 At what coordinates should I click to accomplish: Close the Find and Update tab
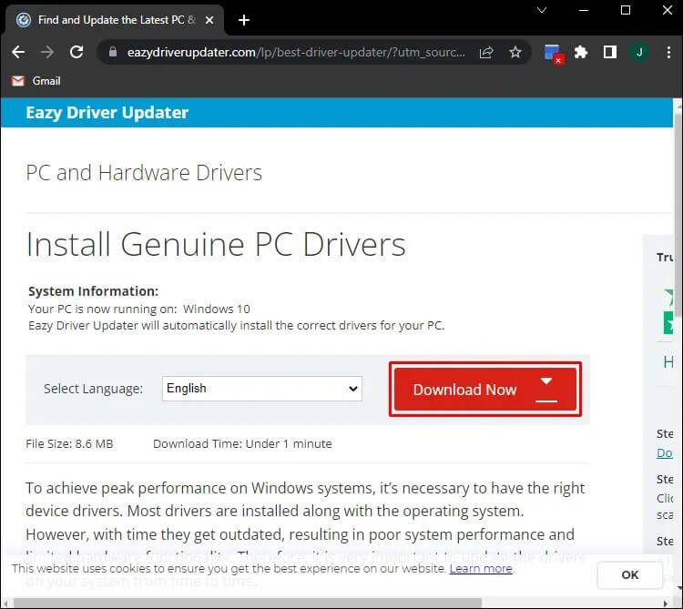point(209,20)
